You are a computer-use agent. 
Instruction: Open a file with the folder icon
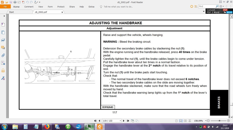point(6,2)
